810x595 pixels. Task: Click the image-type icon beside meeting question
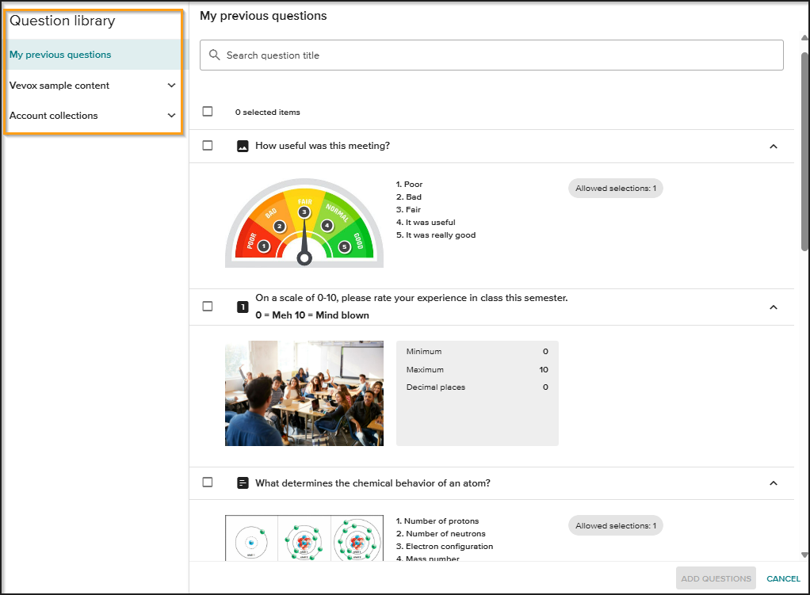click(243, 146)
